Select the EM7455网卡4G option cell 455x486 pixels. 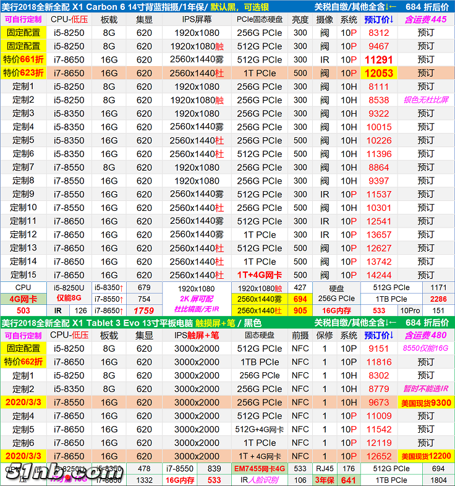coord(260,469)
